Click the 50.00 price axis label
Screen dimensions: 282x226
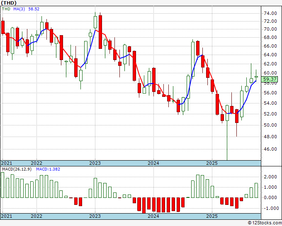[270, 125]
